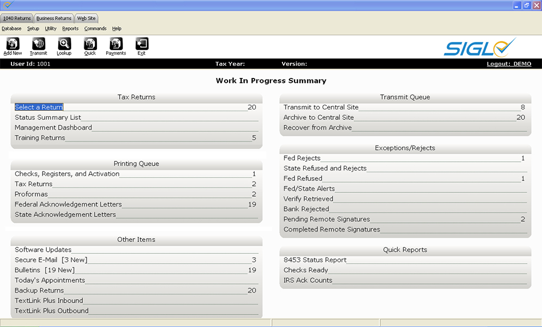Close the application window
542x327 pixels.
(x=537, y=5)
